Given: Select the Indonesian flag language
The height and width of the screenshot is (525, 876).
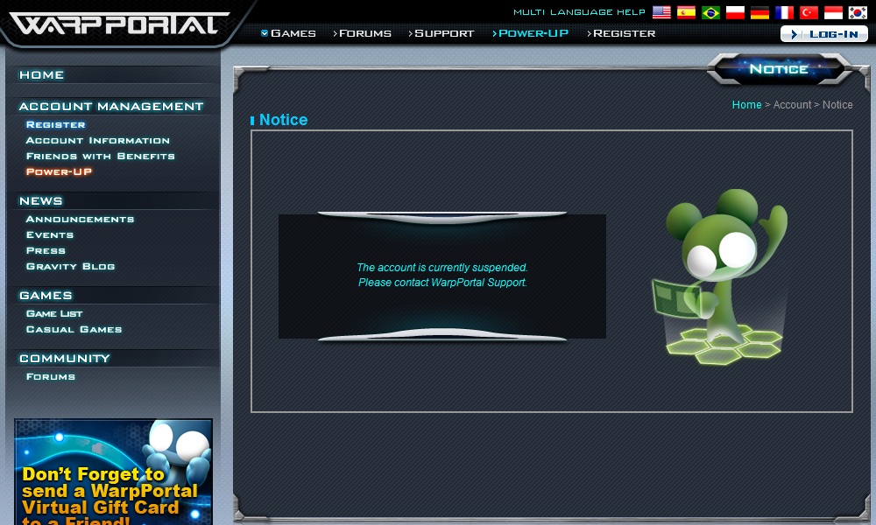Looking at the screenshot, I should [833, 12].
